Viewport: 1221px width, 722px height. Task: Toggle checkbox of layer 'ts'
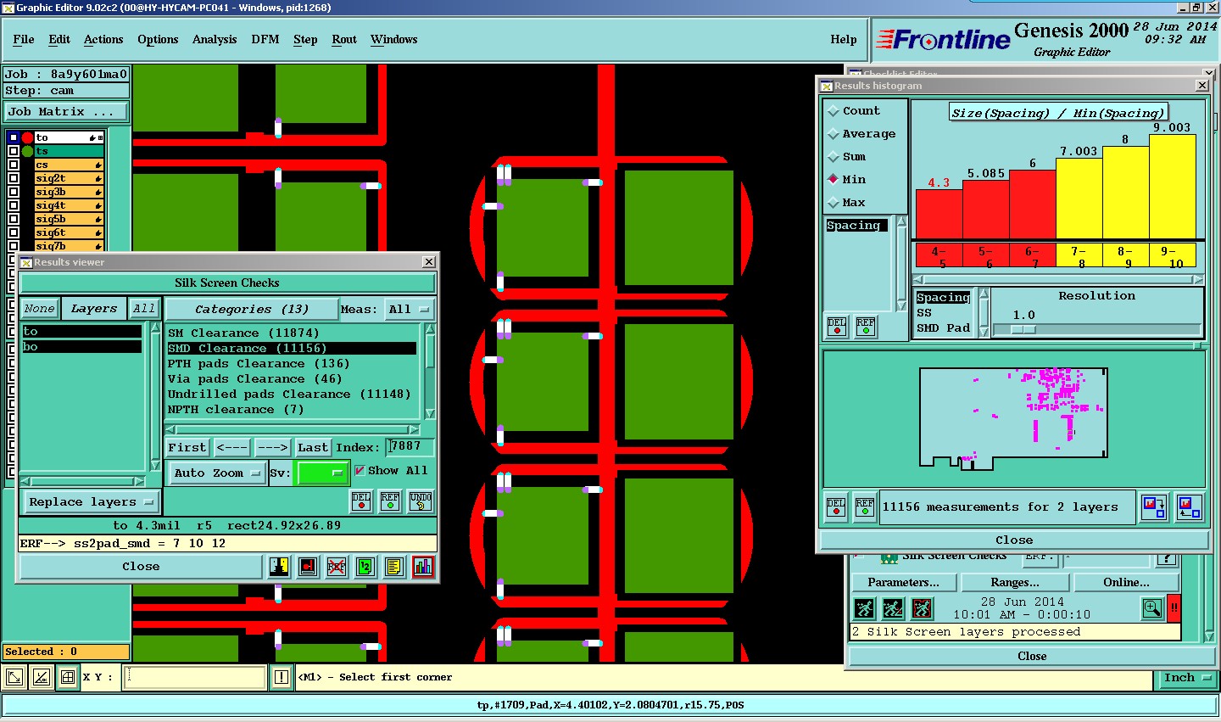(x=13, y=151)
